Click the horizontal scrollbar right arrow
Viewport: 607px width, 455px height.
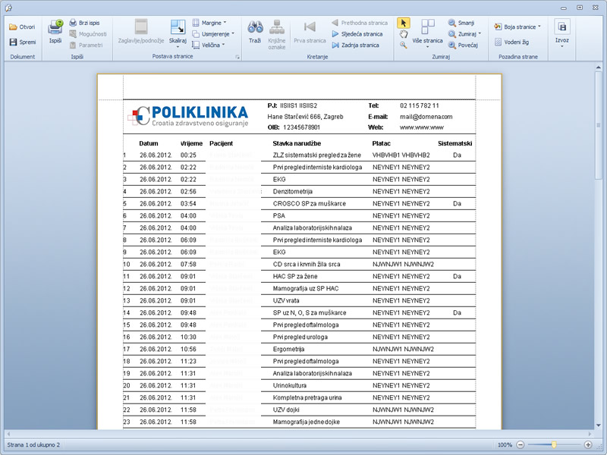coord(590,434)
